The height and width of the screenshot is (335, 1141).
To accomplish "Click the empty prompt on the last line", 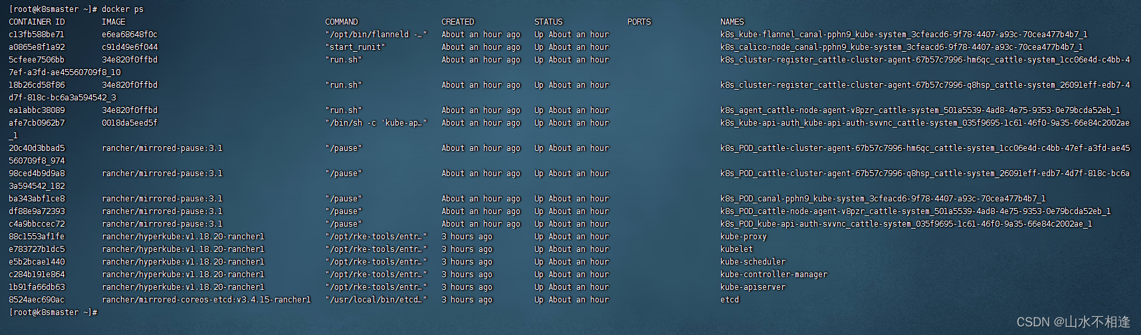I will (x=53, y=312).
